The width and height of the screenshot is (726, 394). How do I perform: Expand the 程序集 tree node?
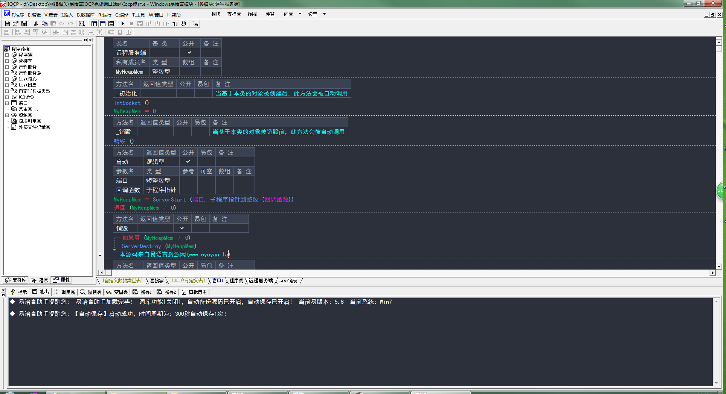coord(7,55)
